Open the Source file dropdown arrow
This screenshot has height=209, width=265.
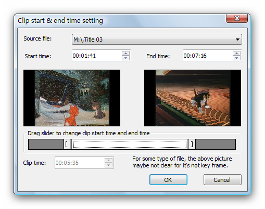[237, 40]
